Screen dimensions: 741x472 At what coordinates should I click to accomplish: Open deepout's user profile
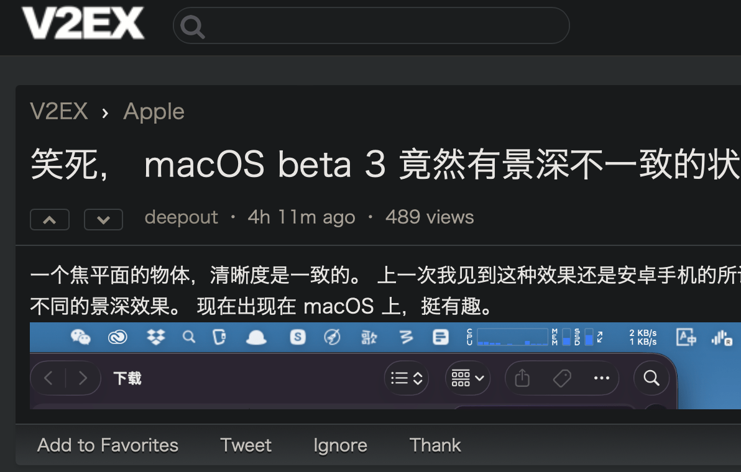pos(181,217)
